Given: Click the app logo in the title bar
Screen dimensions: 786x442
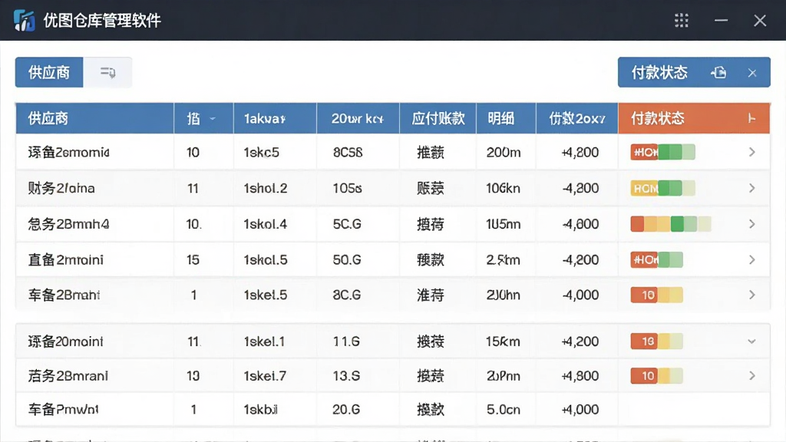Looking at the screenshot, I should (24, 21).
